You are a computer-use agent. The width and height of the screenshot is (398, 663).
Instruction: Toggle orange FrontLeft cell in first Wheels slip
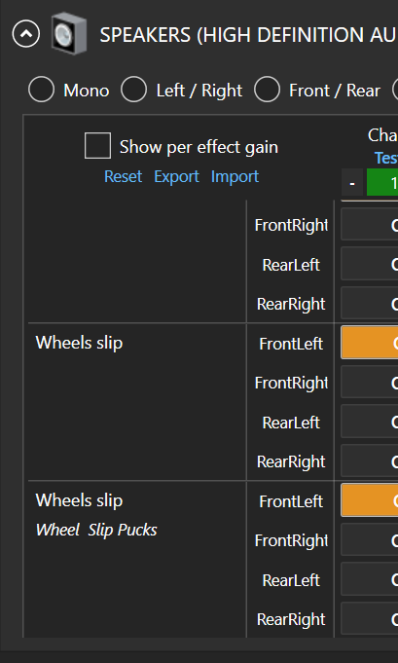(x=369, y=343)
